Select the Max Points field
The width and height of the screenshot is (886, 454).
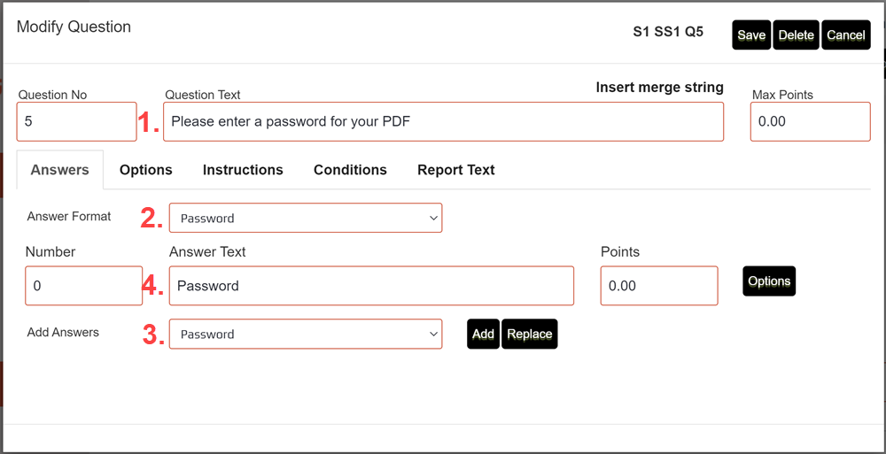[810, 122]
